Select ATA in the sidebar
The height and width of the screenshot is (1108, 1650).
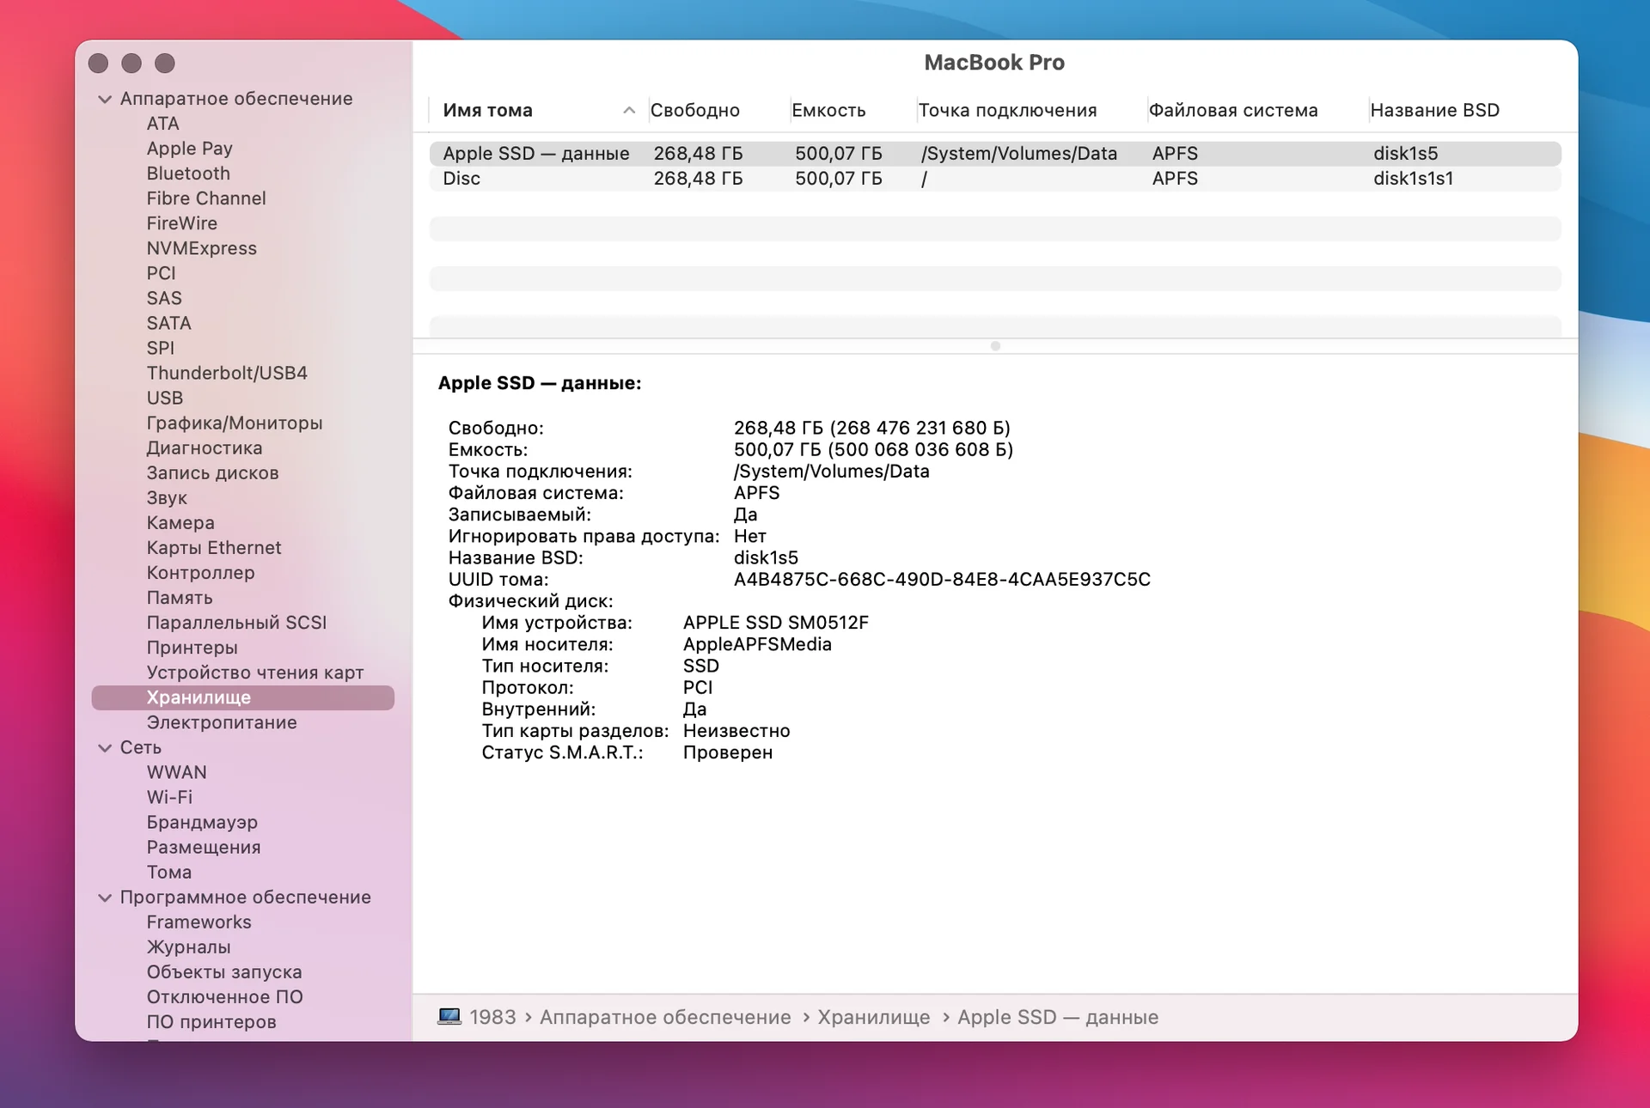click(162, 124)
